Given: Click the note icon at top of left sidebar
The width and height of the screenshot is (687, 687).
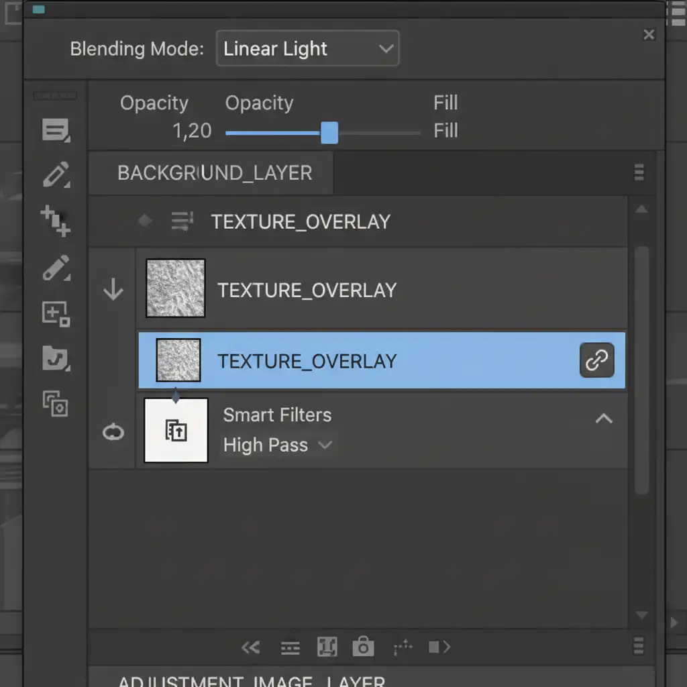Looking at the screenshot, I should click(x=56, y=130).
